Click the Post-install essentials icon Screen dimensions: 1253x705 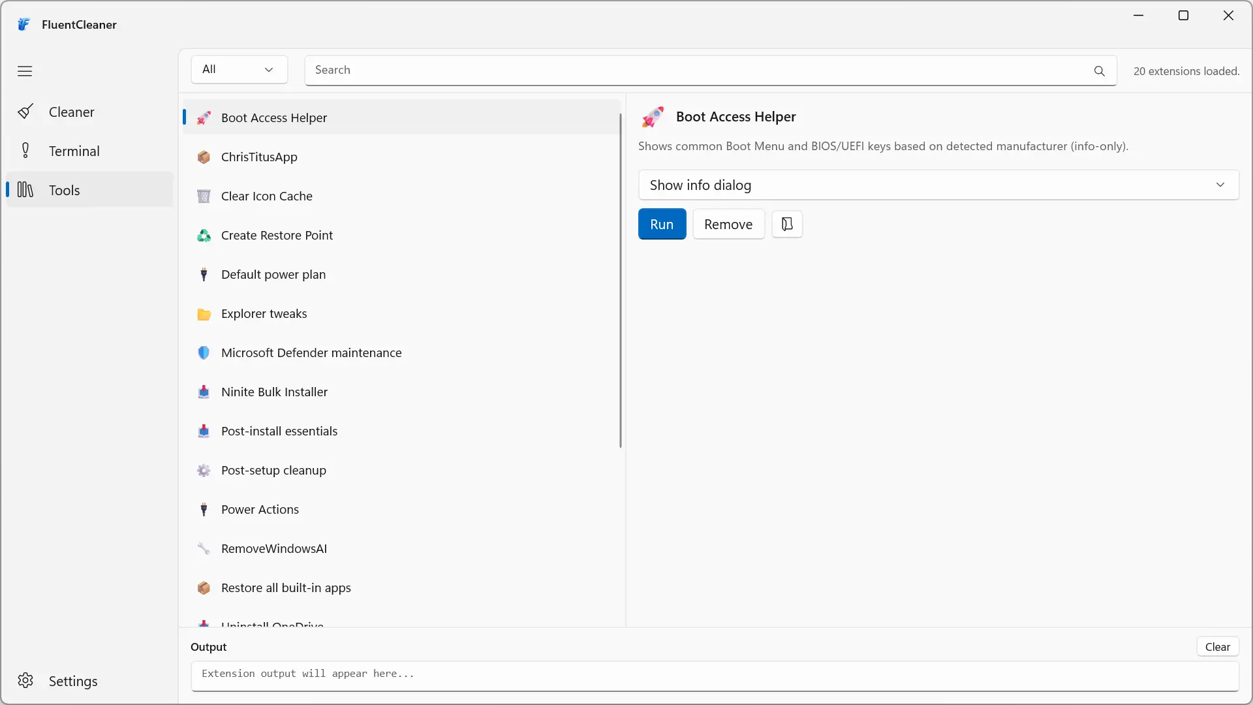click(204, 431)
